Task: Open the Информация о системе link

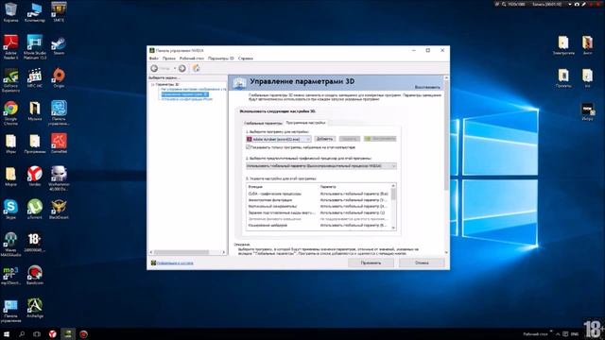Action: [x=175, y=263]
